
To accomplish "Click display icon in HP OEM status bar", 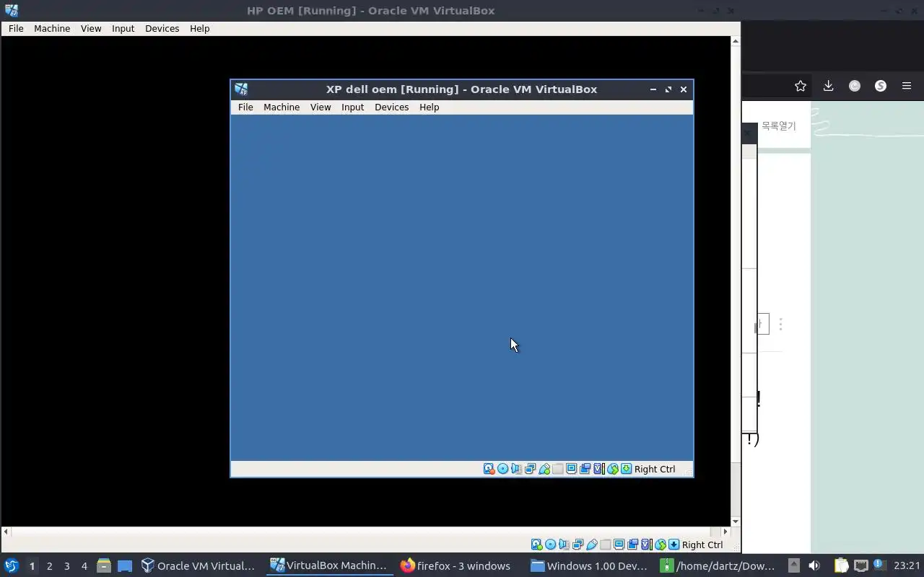I will click(x=619, y=545).
